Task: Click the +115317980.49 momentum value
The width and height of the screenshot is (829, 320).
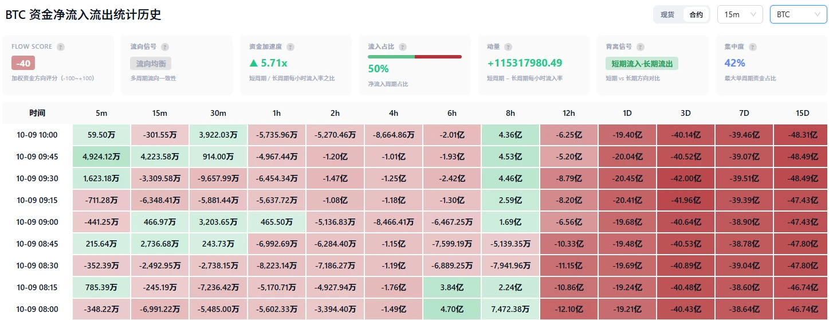Action: click(x=524, y=63)
